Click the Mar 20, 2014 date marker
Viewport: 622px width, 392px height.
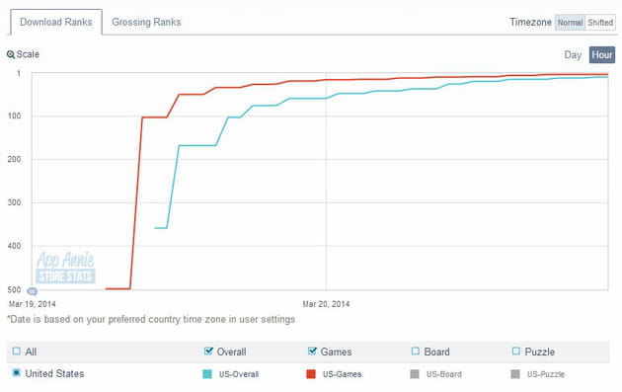coord(326,304)
